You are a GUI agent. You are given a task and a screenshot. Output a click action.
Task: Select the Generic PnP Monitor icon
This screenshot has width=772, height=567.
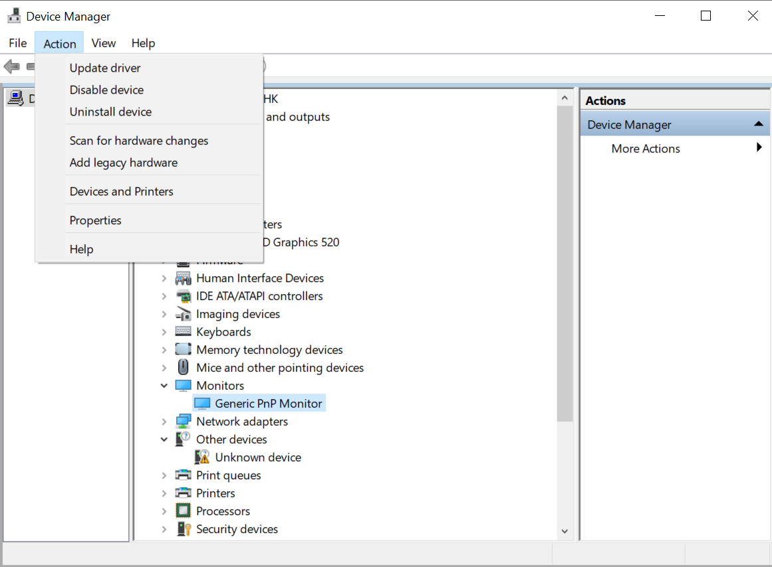(x=201, y=403)
